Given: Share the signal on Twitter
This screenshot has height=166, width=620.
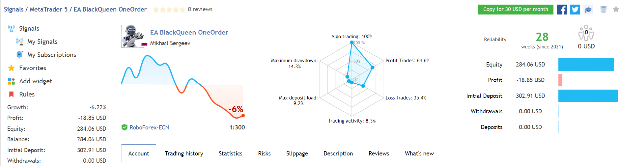Looking at the screenshot, I should coord(575,10).
